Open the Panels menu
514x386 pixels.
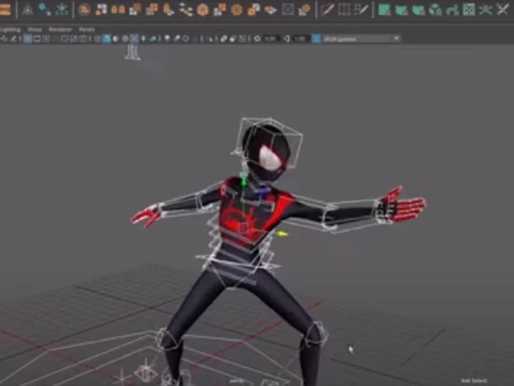(87, 29)
